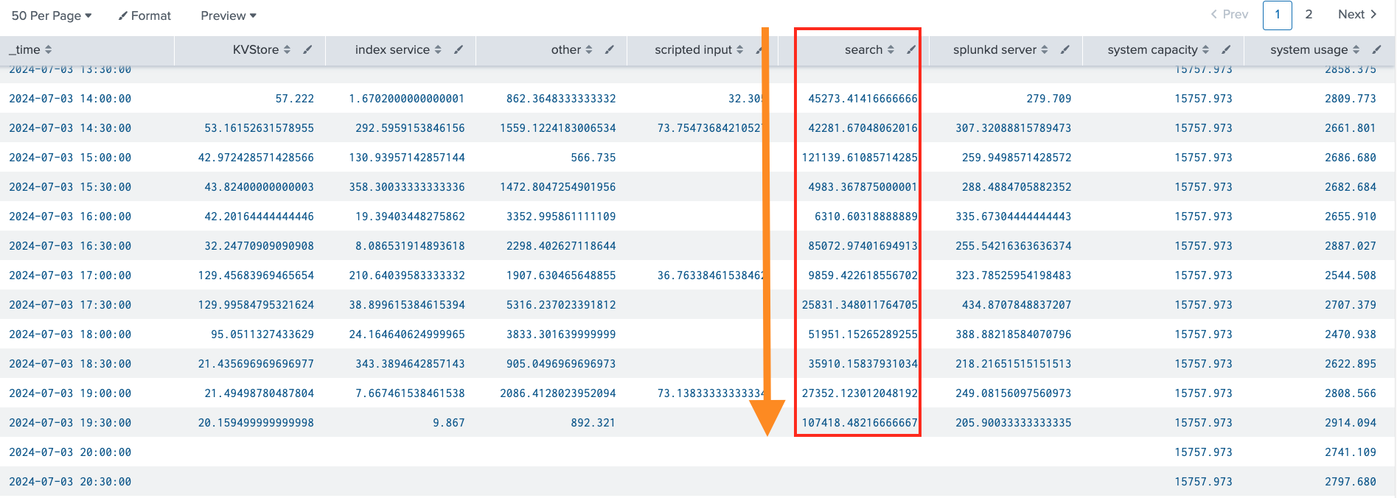The width and height of the screenshot is (1397, 498).
Task: Click KVStore value 57.222
Action: [295, 99]
